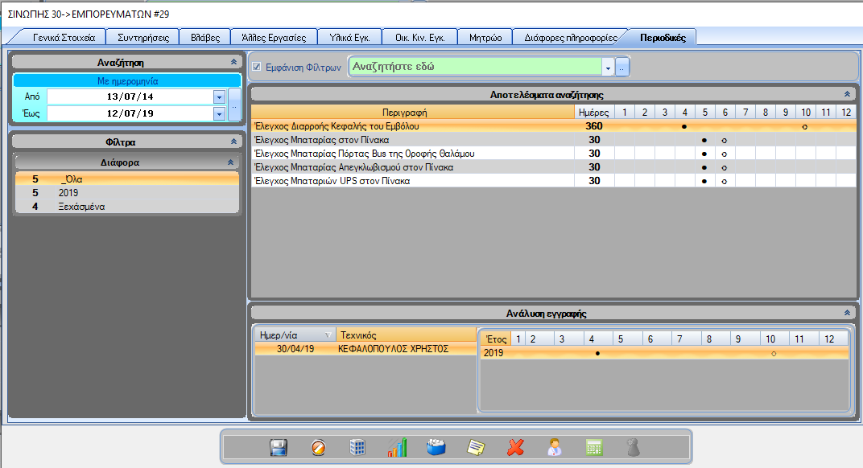Click the Αναζητήστε εδώ search field
This screenshot has height=468, width=863.
tap(475, 68)
